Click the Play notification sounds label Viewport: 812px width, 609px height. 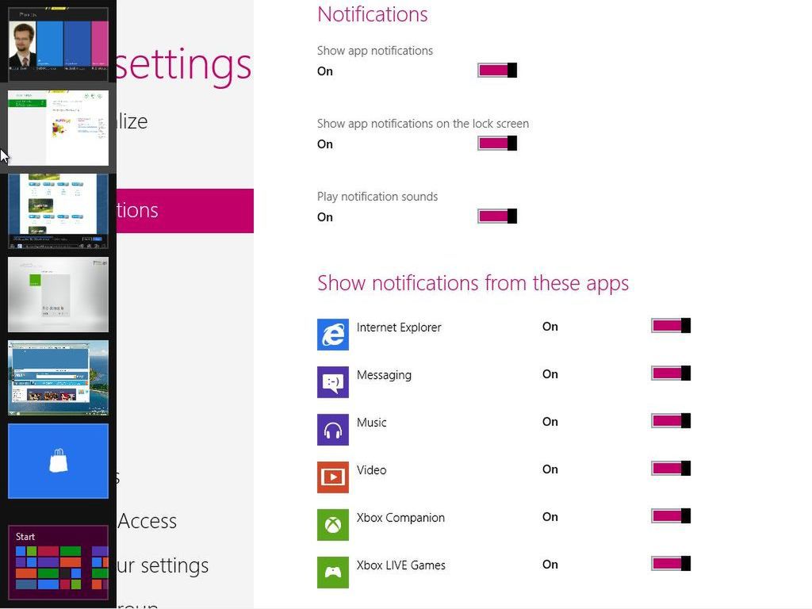(377, 197)
